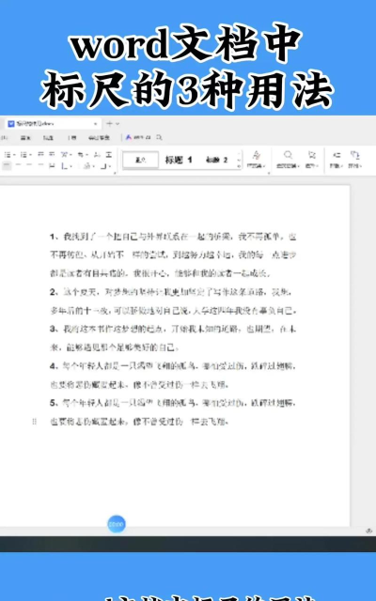The image size is (376, 601).
Task: Place cursor in paragraph starting with "4、"
Action: pyautogui.click(x=173, y=376)
